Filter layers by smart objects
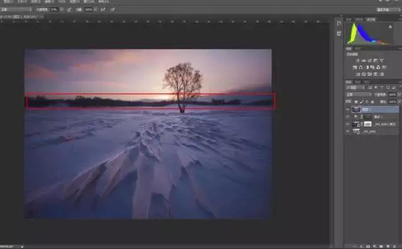Image resolution: width=402 pixels, height=249 pixels. pyautogui.click(x=394, y=88)
